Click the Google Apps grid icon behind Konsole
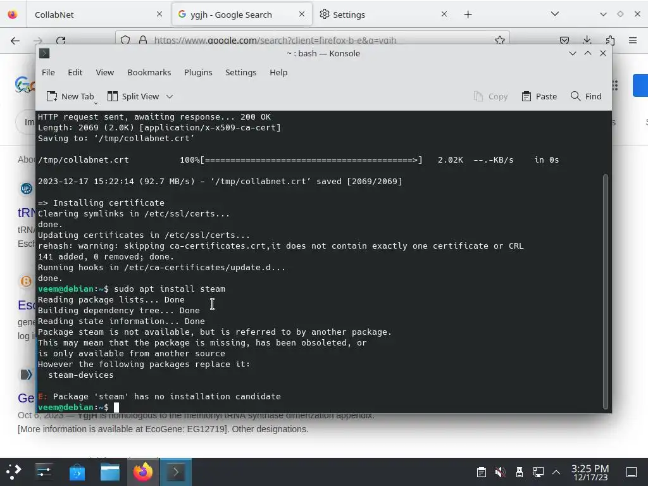This screenshot has height=486, width=648. pos(615,85)
